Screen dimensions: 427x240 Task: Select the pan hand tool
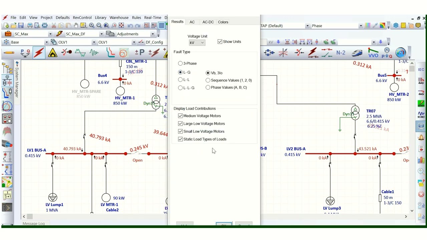tap(76, 26)
